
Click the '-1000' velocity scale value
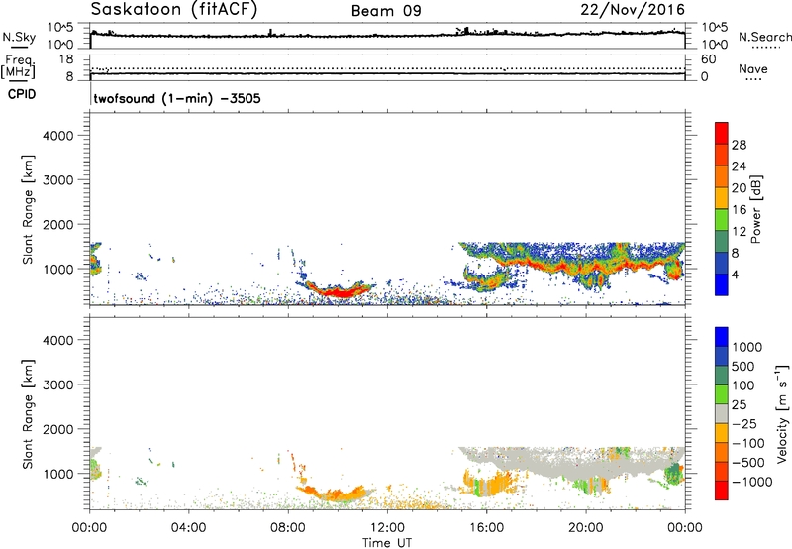[751, 482]
